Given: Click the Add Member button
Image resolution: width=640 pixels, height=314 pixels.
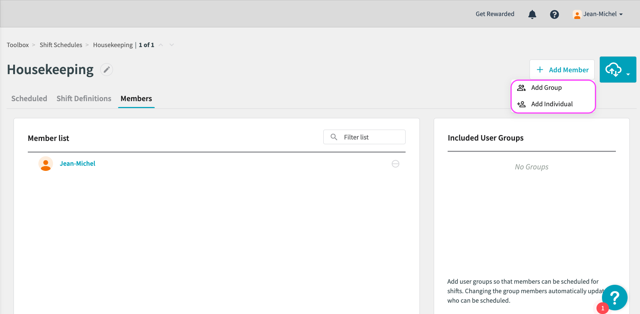Looking at the screenshot, I should tap(562, 70).
